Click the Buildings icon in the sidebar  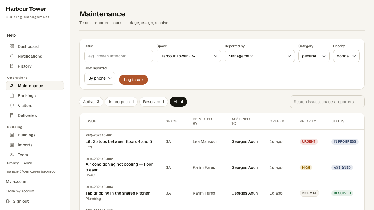click(12, 135)
